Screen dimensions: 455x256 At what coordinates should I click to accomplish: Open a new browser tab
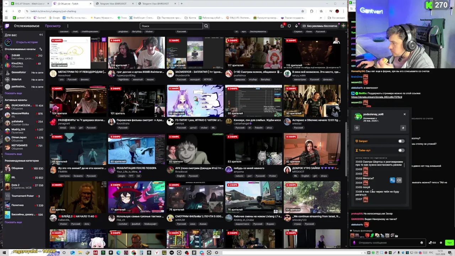coord(182,4)
